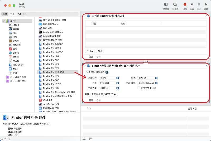
Task: Collapse the 보관함 library tree
Action: pos(4,21)
